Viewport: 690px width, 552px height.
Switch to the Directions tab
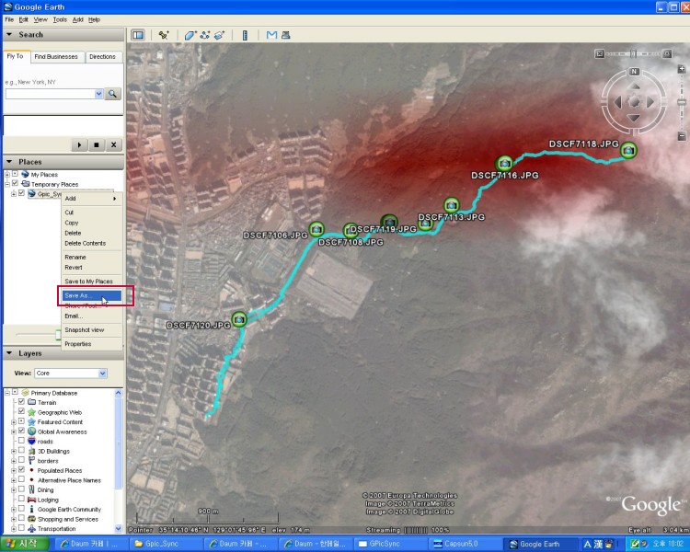102,57
